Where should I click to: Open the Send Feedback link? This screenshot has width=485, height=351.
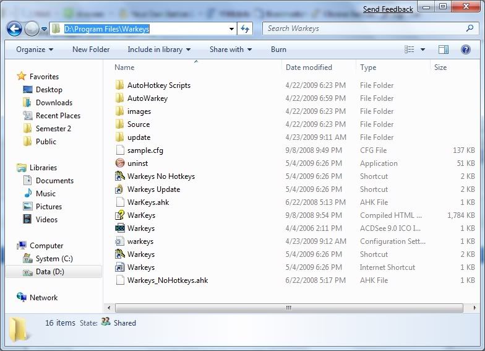[388, 9]
